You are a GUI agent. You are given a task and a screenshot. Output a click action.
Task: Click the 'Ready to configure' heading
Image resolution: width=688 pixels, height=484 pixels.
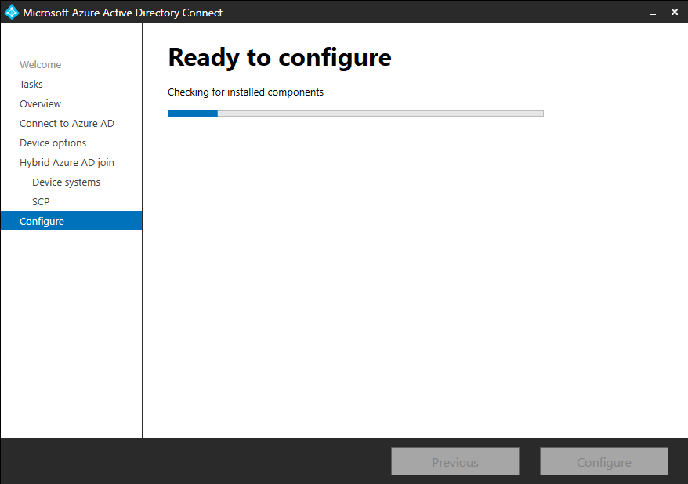point(280,57)
